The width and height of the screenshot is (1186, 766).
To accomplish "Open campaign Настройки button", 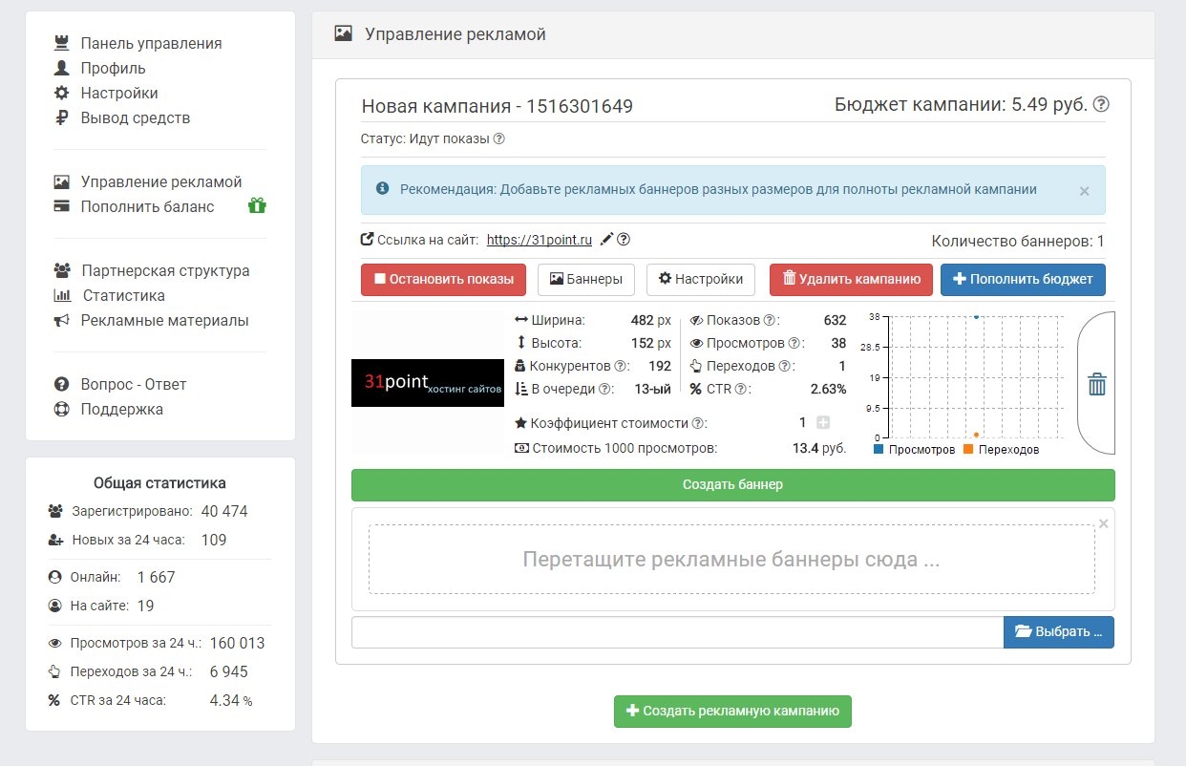I will tap(701, 280).
